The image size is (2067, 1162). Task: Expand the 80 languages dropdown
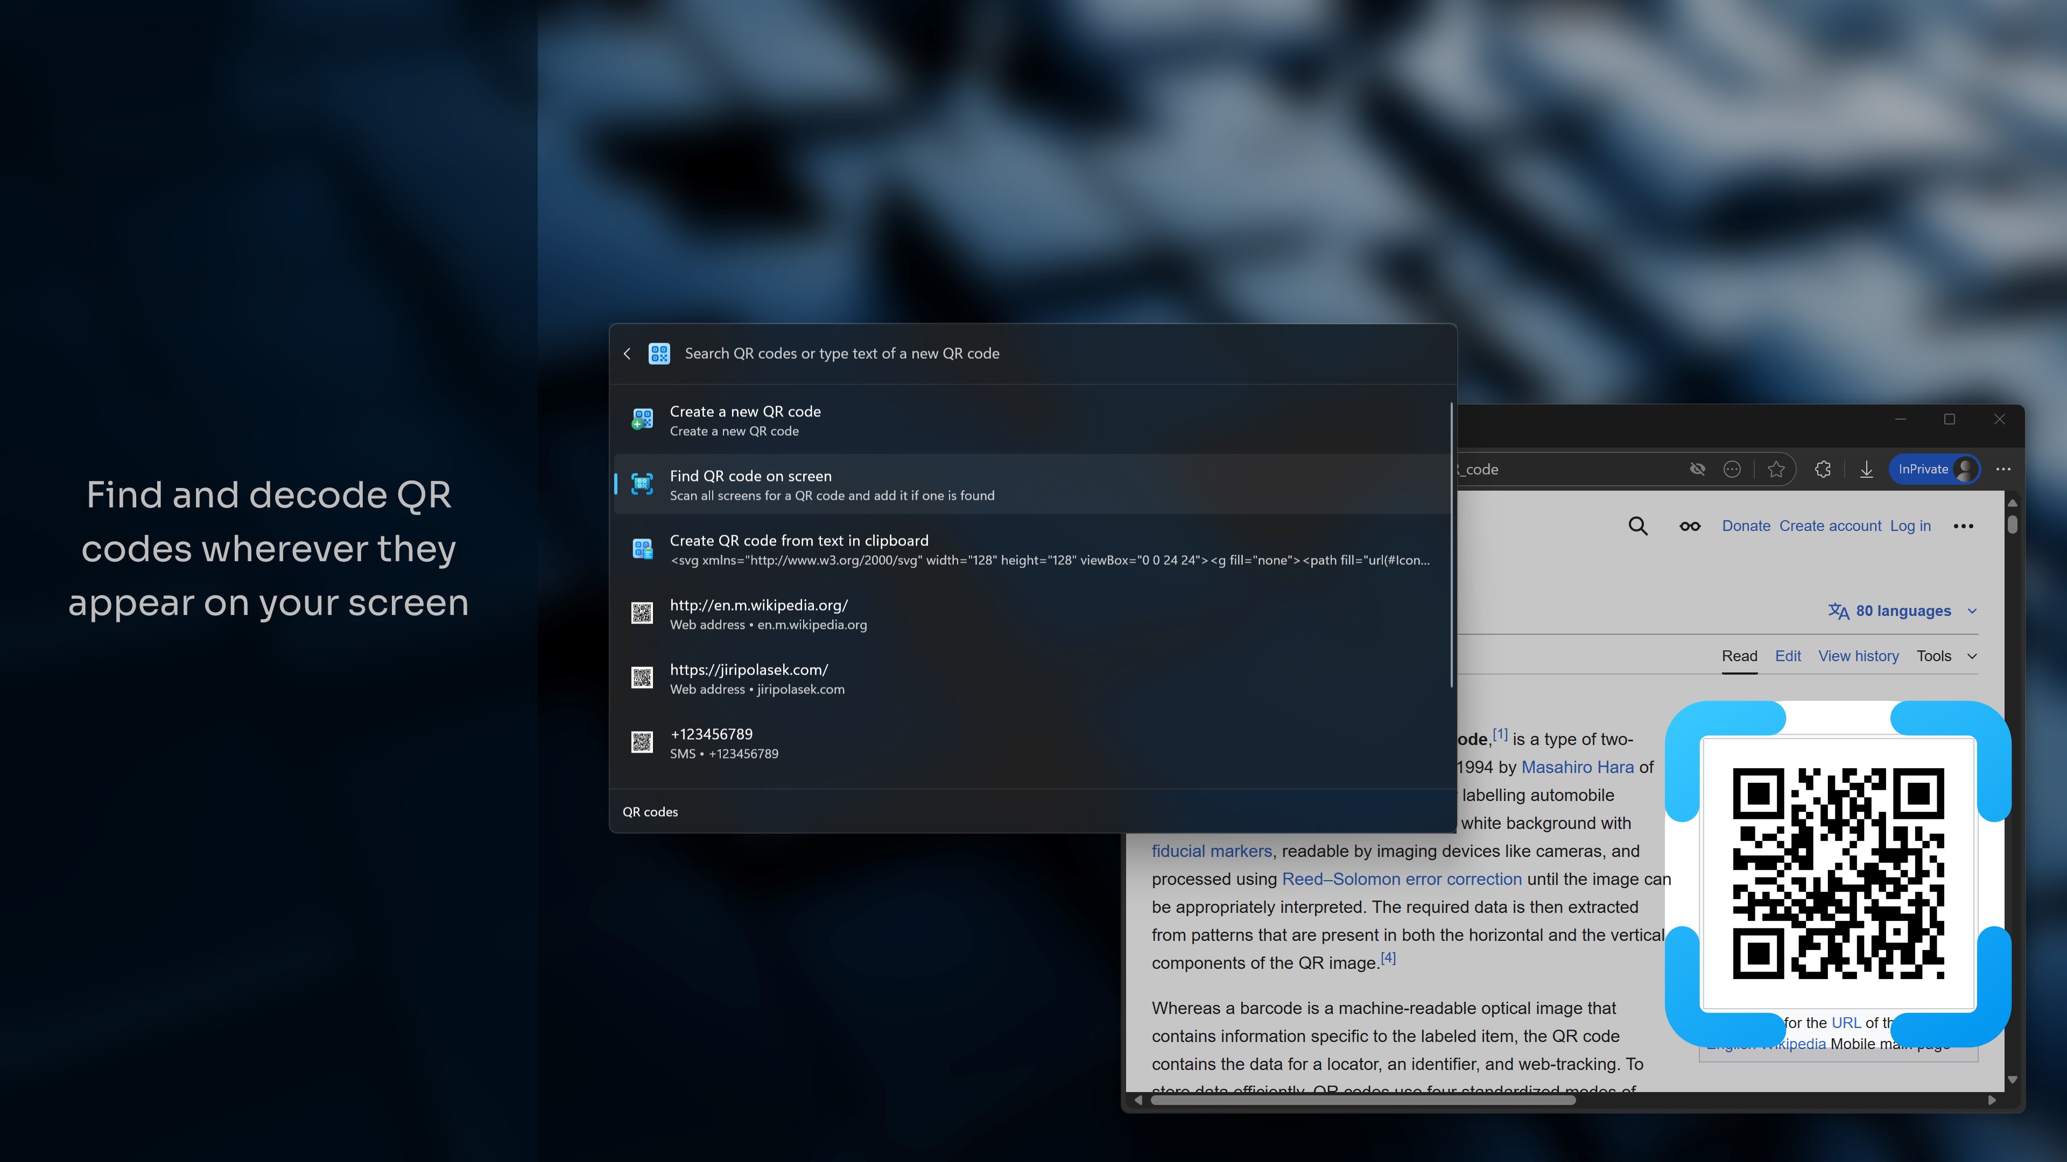tap(1902, 611)
